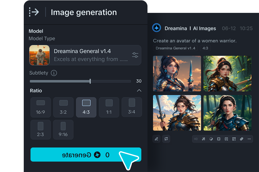Click credits star icon on Generate button
This screenshot has height=172, width=259.
97,155
